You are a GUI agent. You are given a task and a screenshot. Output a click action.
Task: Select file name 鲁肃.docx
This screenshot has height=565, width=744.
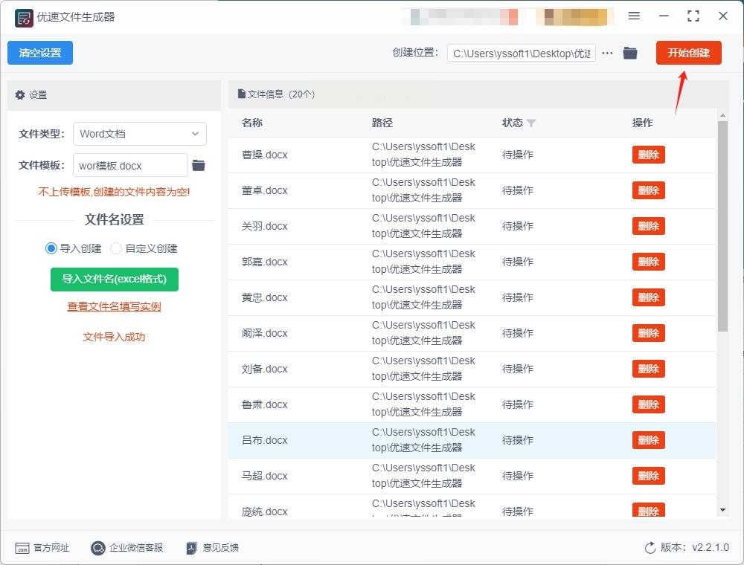tap(264, 404)
